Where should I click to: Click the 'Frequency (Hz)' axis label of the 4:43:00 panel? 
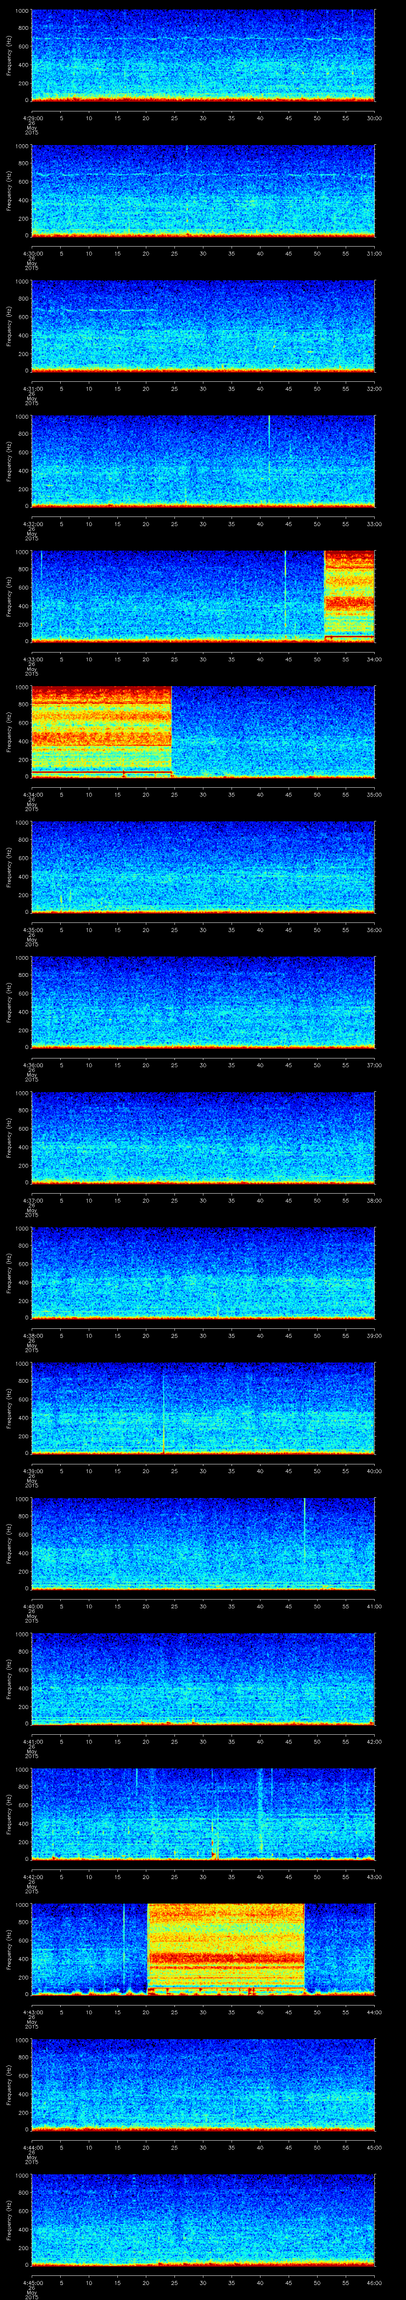click(9, 1949)
